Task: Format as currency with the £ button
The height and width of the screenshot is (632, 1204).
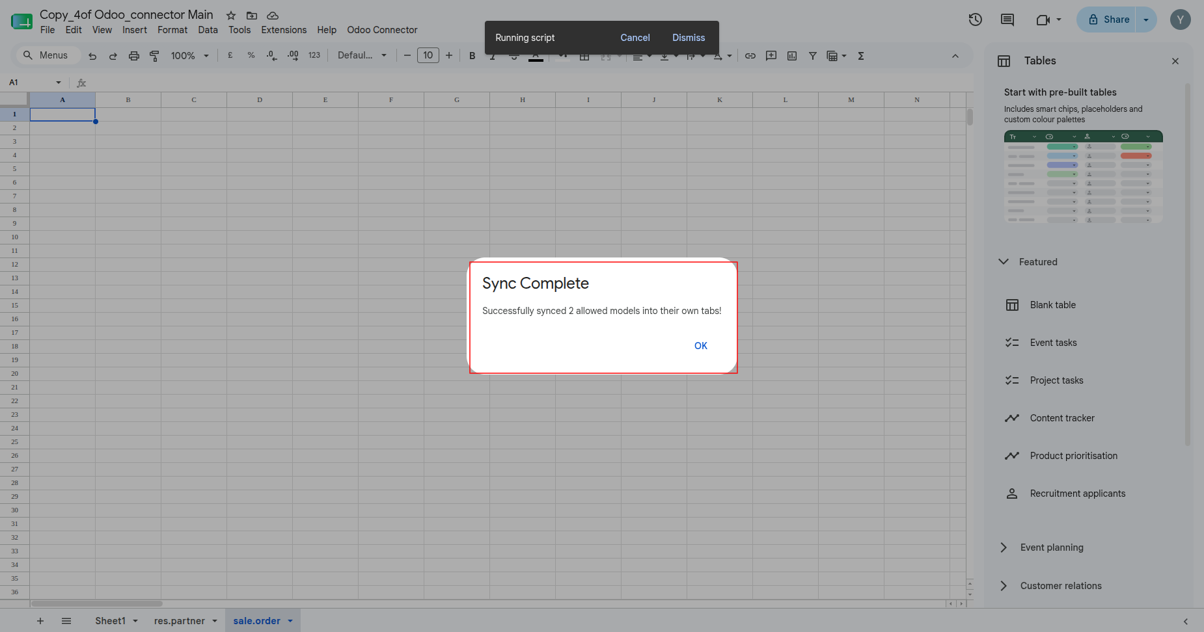Action: pyautogui.click(x=230, y=56)
